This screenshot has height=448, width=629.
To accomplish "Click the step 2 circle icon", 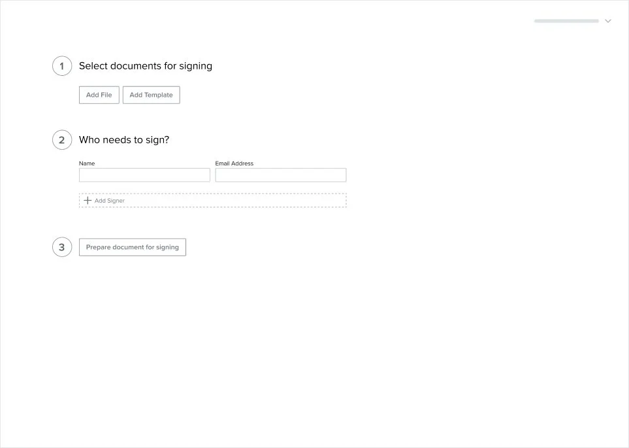I will (62, 140).
